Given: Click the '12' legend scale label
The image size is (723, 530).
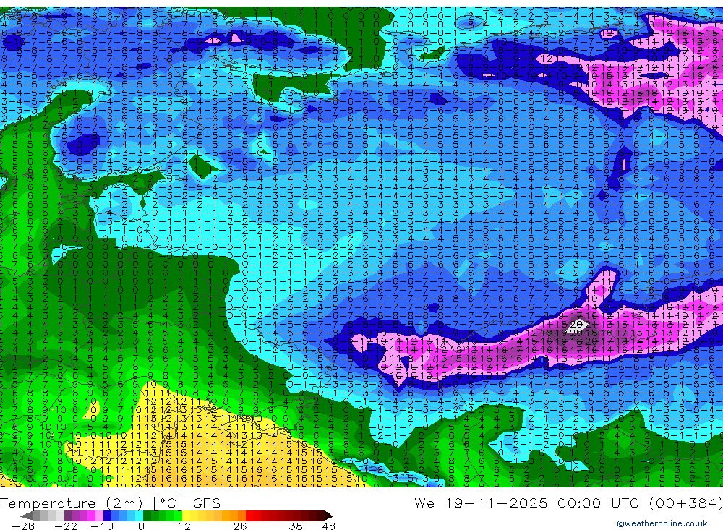Looking at the screenshot, I should 184,526.
